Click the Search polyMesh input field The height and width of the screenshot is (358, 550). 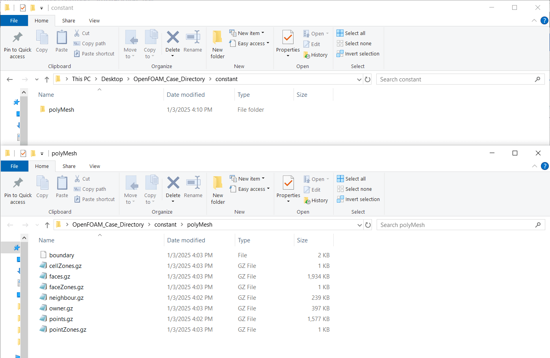(456, 225)
